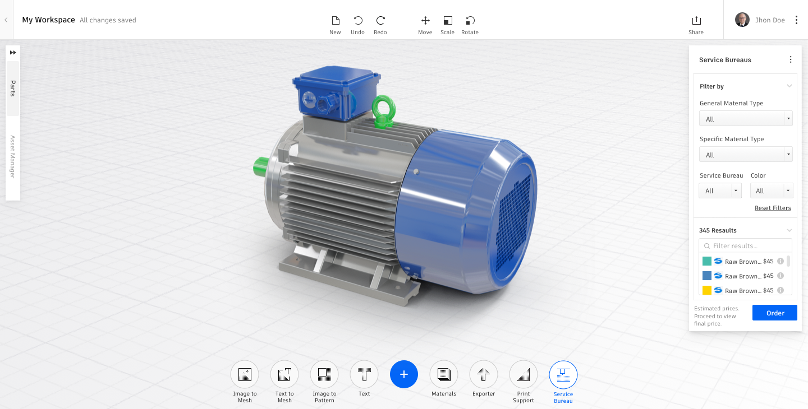Go back using the left chevron arrow
This screenshot has width=808, height=409.
pos(6,20)
